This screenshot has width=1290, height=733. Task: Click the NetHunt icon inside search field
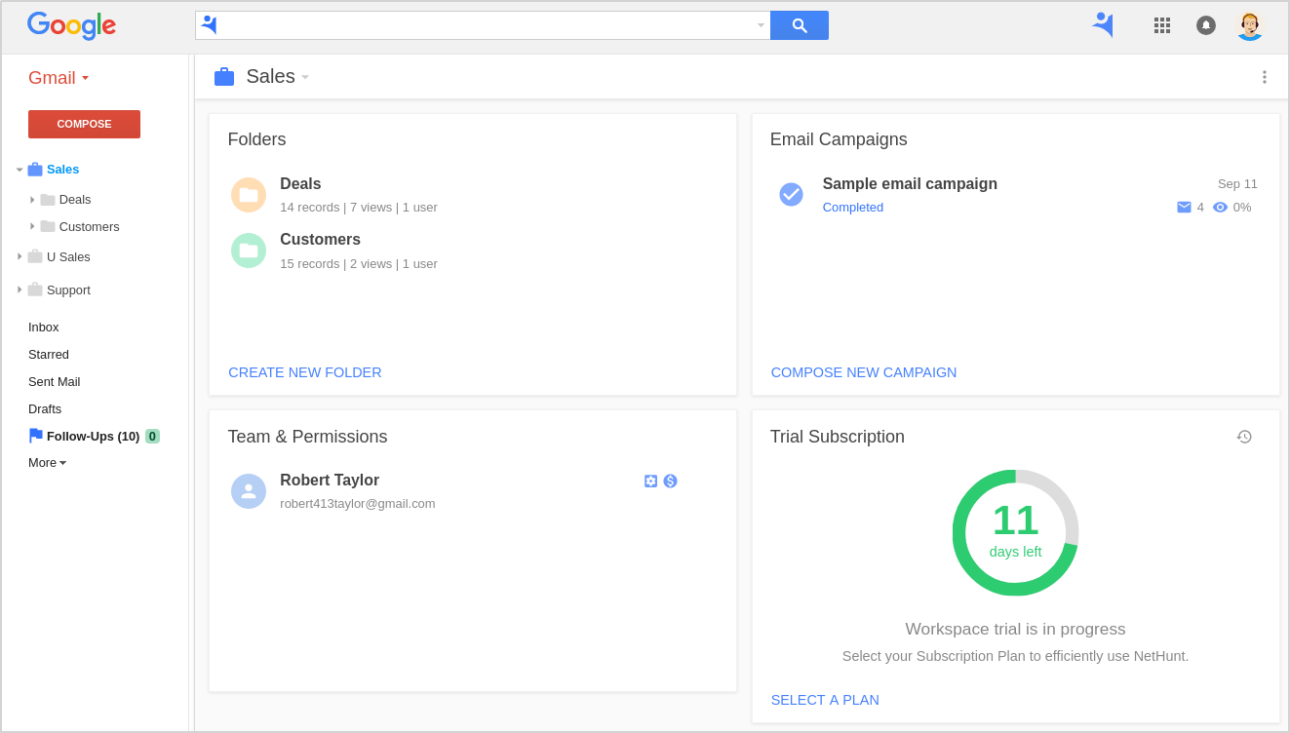(209, 25)
